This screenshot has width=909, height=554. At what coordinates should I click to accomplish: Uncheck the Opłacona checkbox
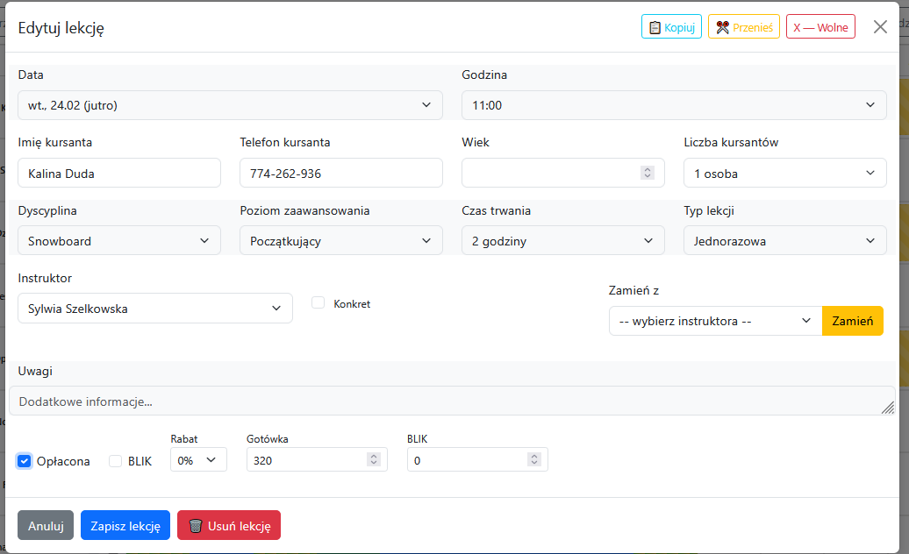25,461
